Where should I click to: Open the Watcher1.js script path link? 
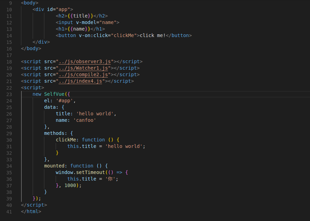point(83,68)
